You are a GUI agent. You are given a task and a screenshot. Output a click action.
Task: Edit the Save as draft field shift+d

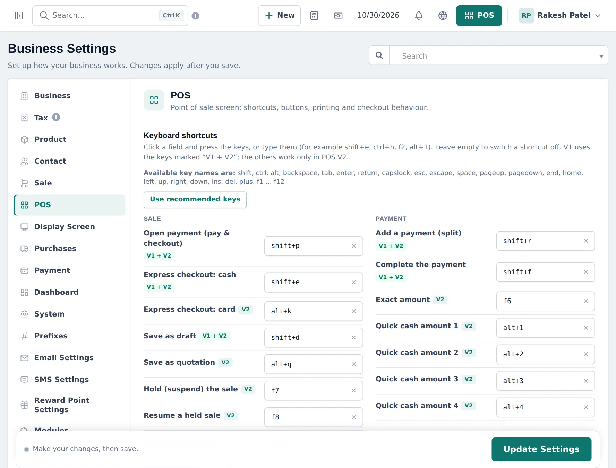coord(314,338)
